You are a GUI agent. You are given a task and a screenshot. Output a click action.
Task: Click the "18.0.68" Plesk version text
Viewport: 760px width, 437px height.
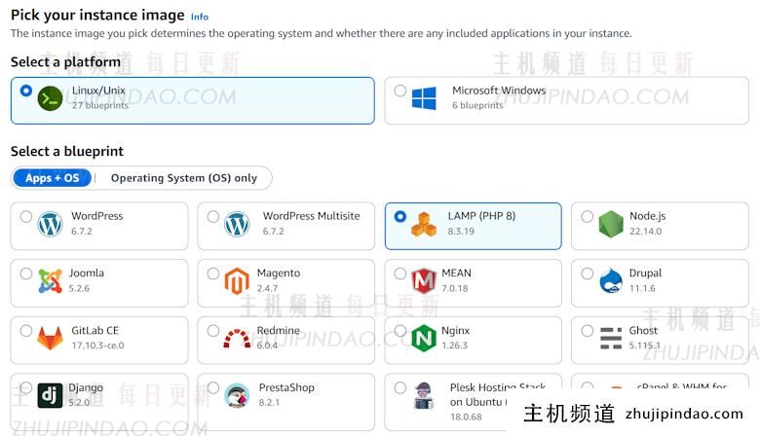point(466,417)
